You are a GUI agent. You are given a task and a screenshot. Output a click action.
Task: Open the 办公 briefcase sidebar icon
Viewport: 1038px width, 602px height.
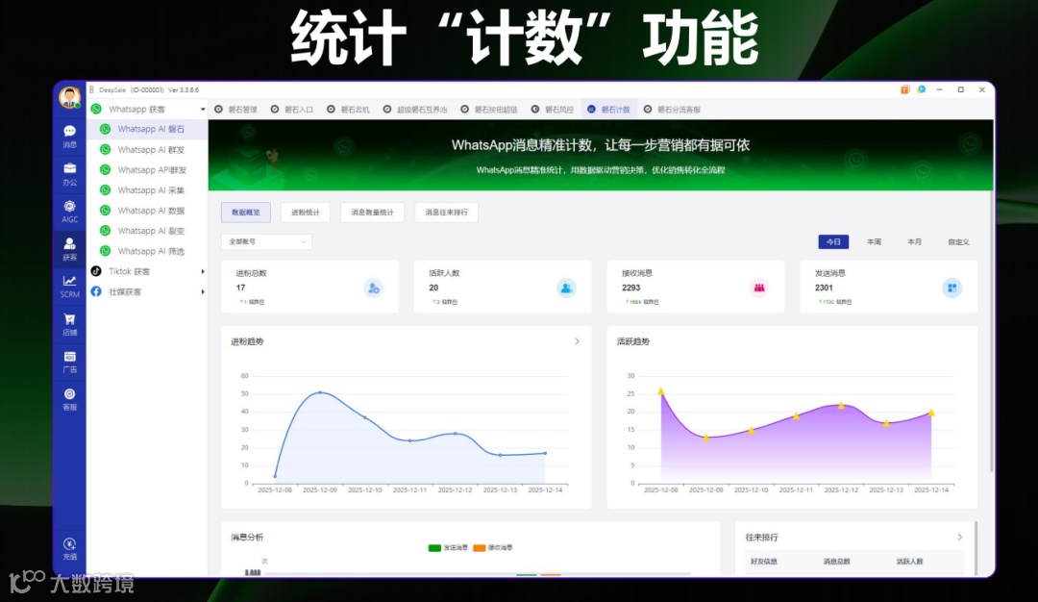tap(69, 173)
